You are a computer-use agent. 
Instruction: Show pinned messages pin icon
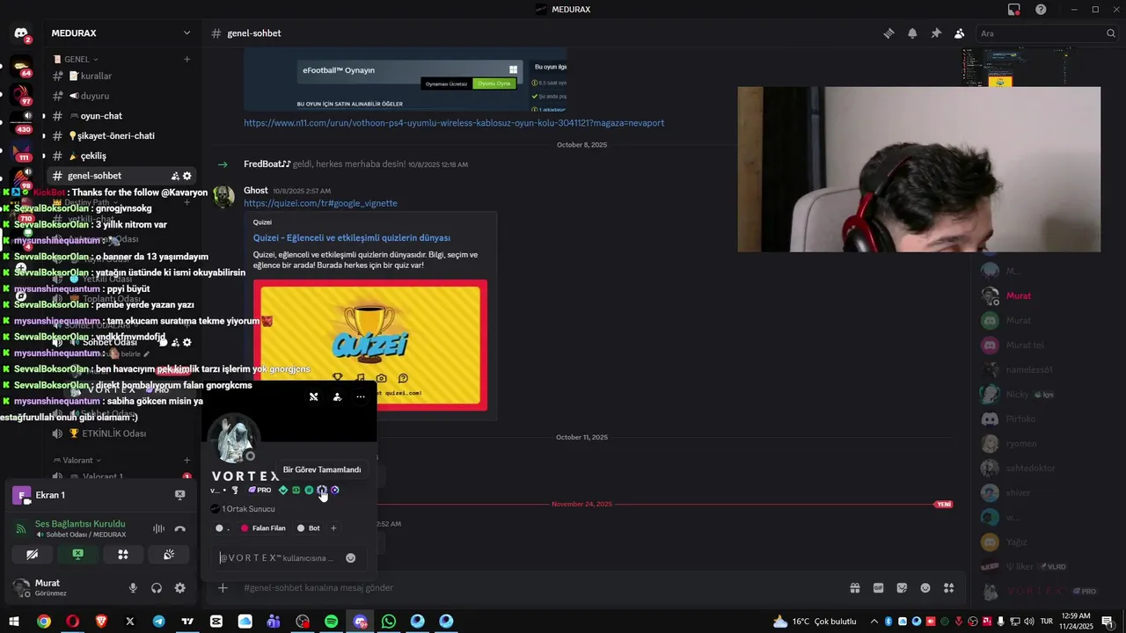click(x=936, y=33)
